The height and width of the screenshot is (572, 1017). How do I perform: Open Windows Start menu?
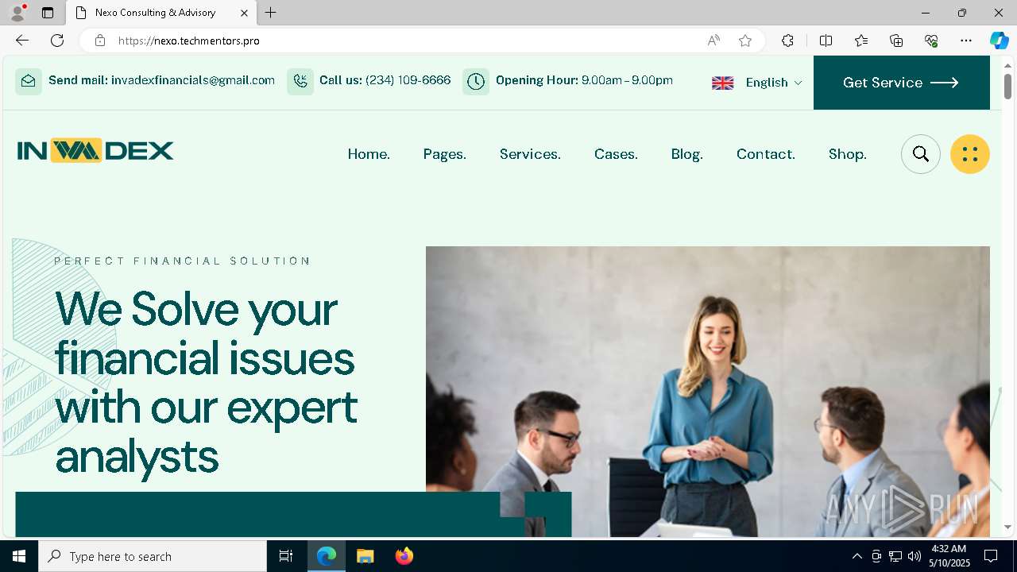(19, 556)
